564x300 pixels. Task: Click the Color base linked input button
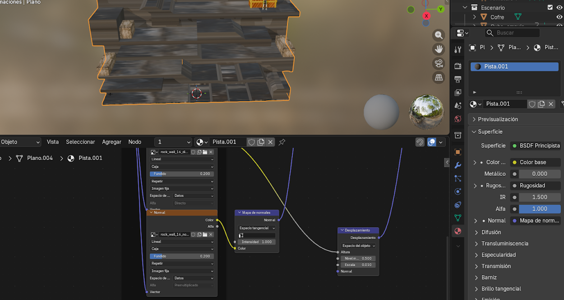[535, 162]
